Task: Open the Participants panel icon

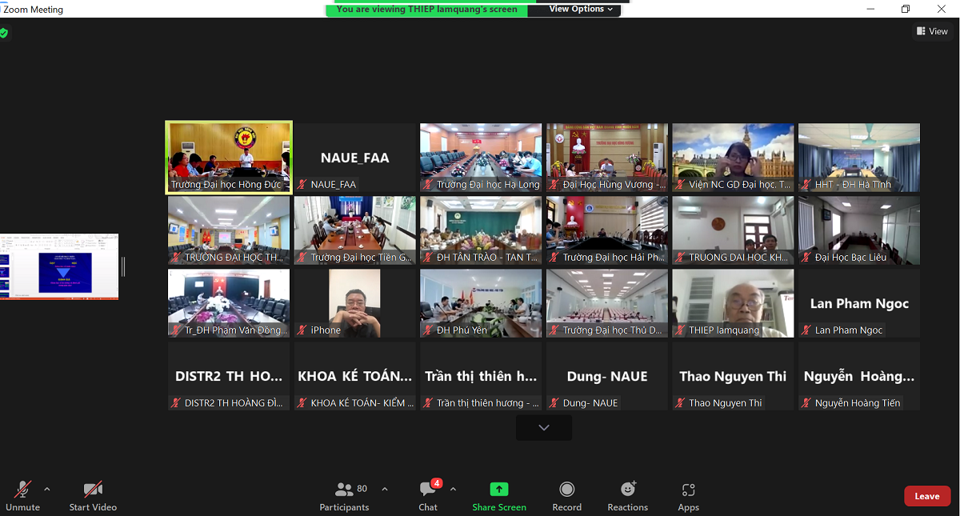Action: 345,489
